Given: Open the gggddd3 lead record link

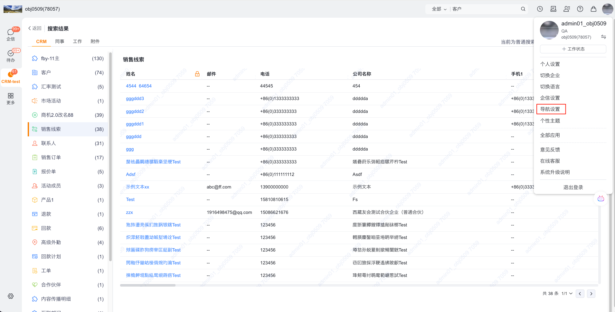Looking at the screenshot, I should [135, 98].
